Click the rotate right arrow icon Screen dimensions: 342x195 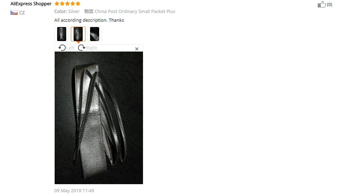click(82, 48)
